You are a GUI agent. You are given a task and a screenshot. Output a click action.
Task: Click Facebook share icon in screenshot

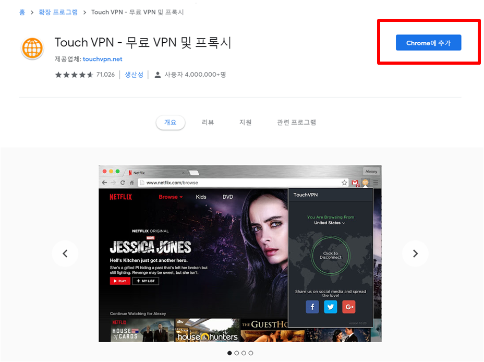point(312,307)
